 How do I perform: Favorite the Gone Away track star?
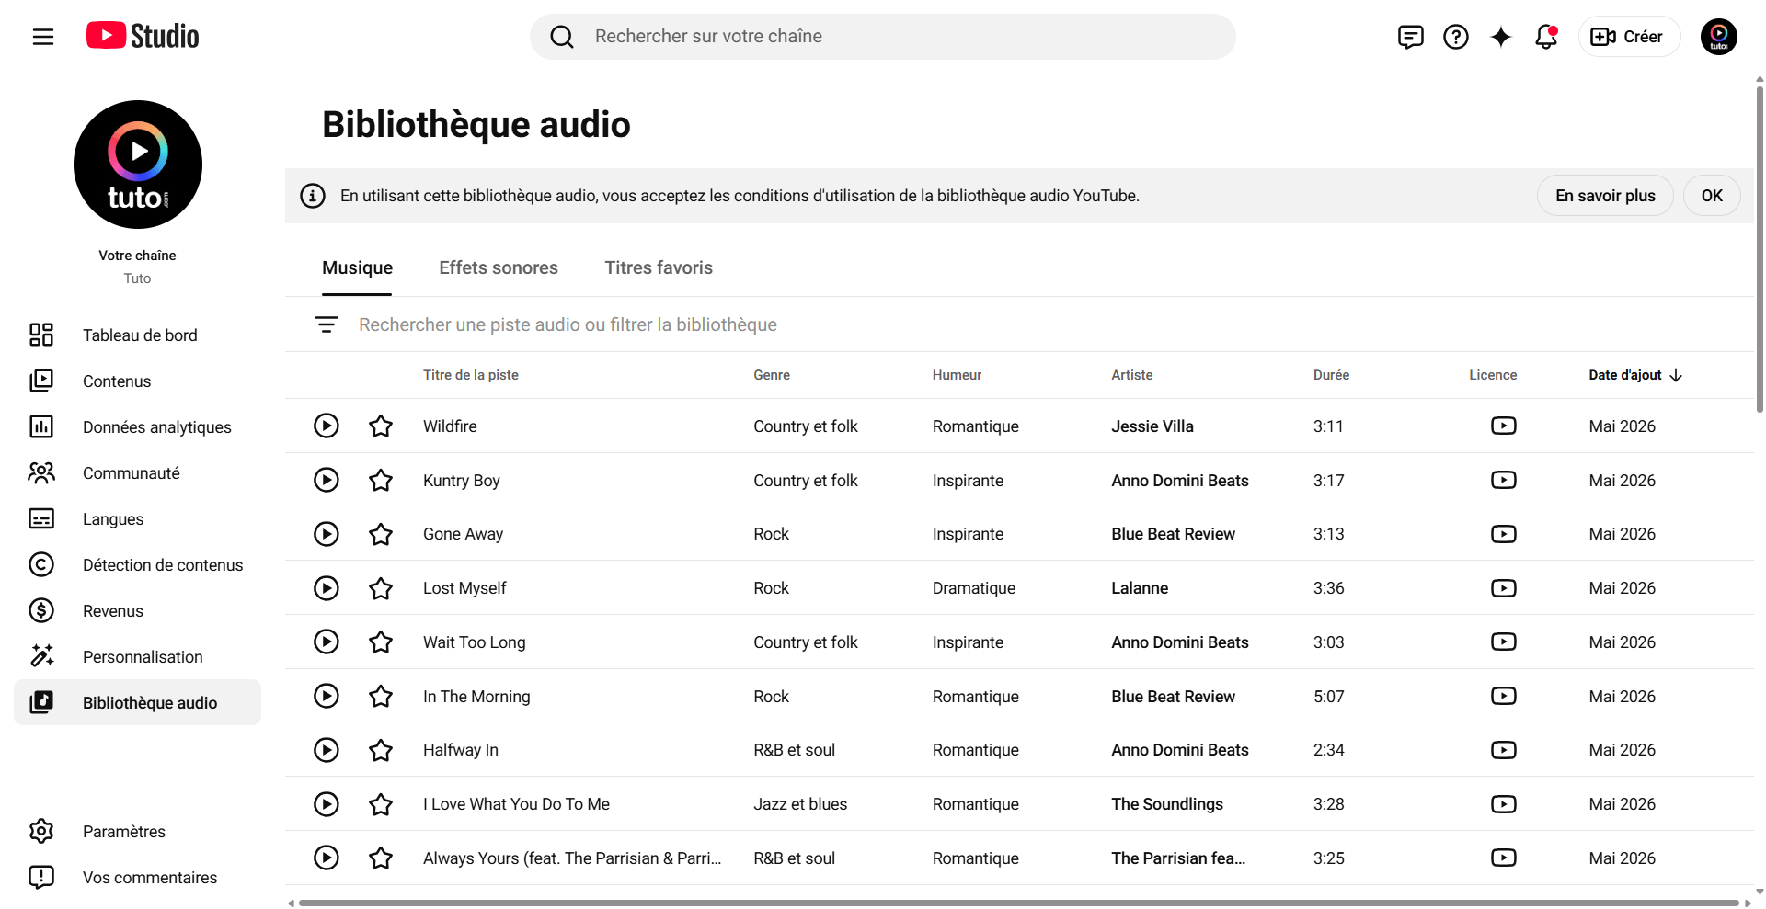pyautogui.click(x=381, y=534)
